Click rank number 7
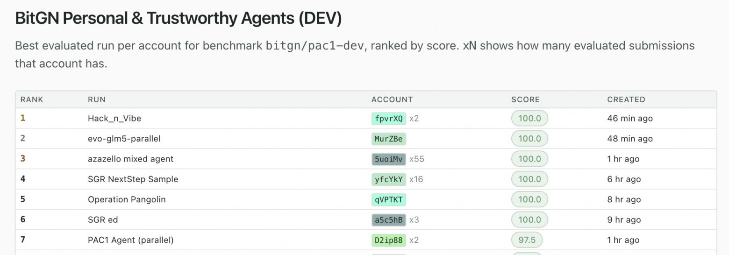This screenshot has width=729, height=255. pos(23,240)
